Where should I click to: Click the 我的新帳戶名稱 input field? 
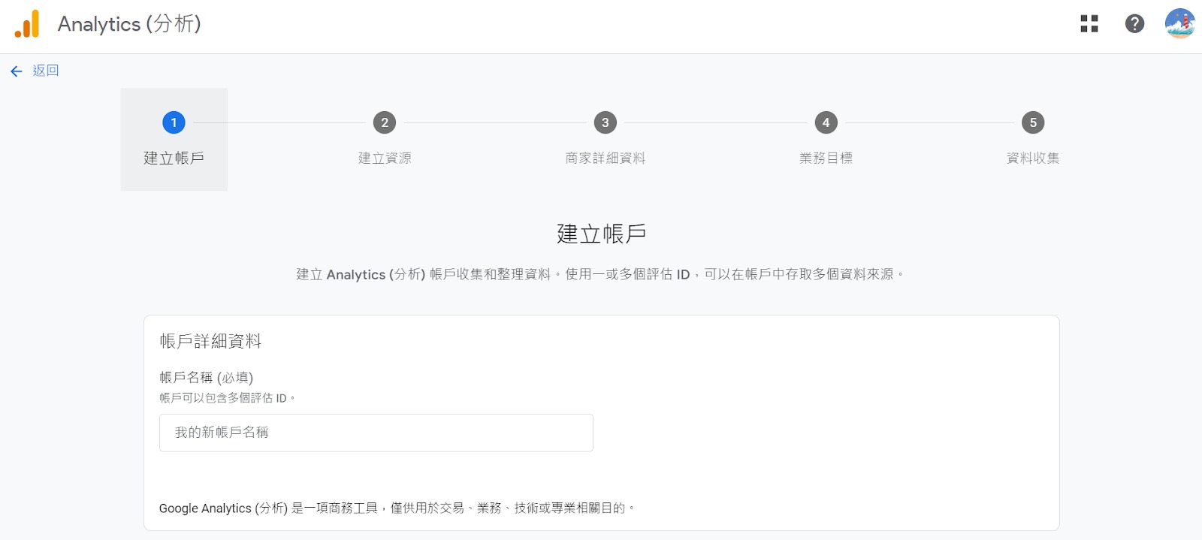coord(376,433)
